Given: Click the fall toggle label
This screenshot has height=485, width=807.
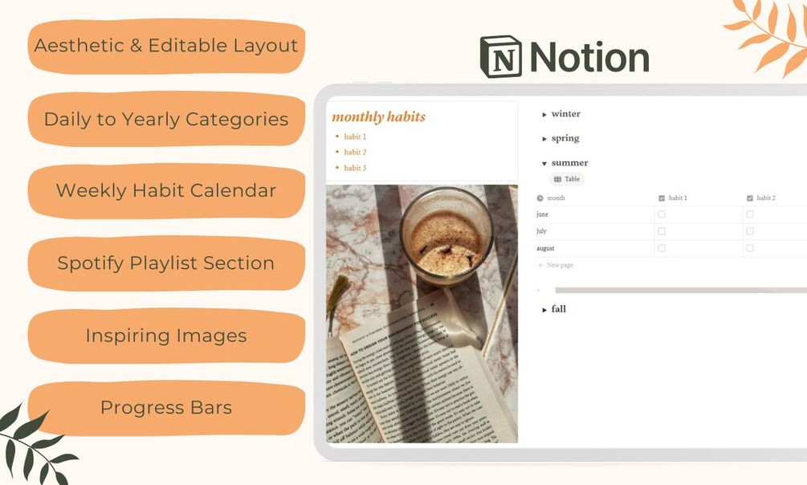Looking at the screenshot, I should [x=558, y=309].
